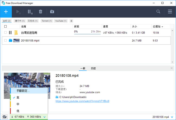Open the hamburger main menu
Image resolution: width=176 pixels, height=120 pixels.
170,11
